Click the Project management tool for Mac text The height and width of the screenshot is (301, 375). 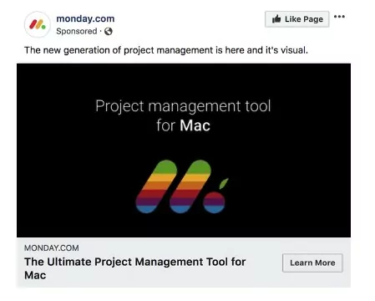183,115
